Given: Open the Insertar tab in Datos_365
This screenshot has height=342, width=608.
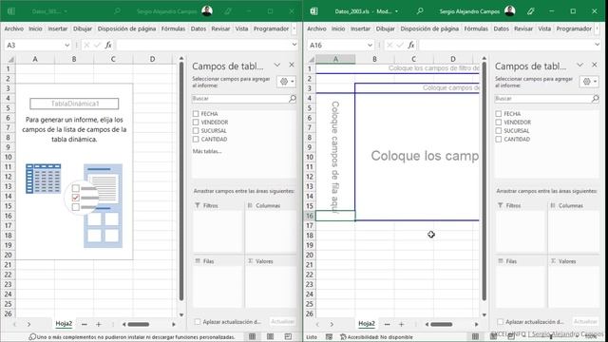Looking at the screenshot, I should click(x=57, y=28).
